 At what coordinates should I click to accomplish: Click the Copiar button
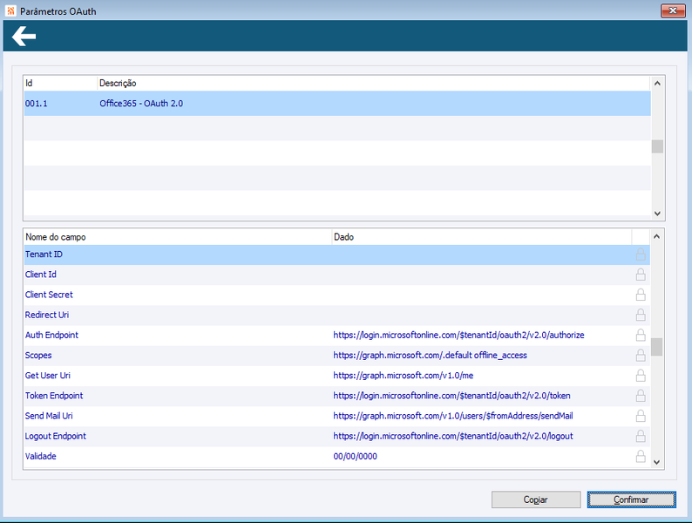(536, 499)
